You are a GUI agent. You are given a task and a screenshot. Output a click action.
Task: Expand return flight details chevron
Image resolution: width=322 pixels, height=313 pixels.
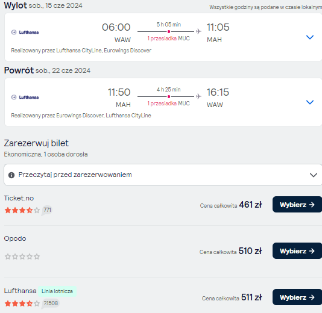(x=310, y=102)
